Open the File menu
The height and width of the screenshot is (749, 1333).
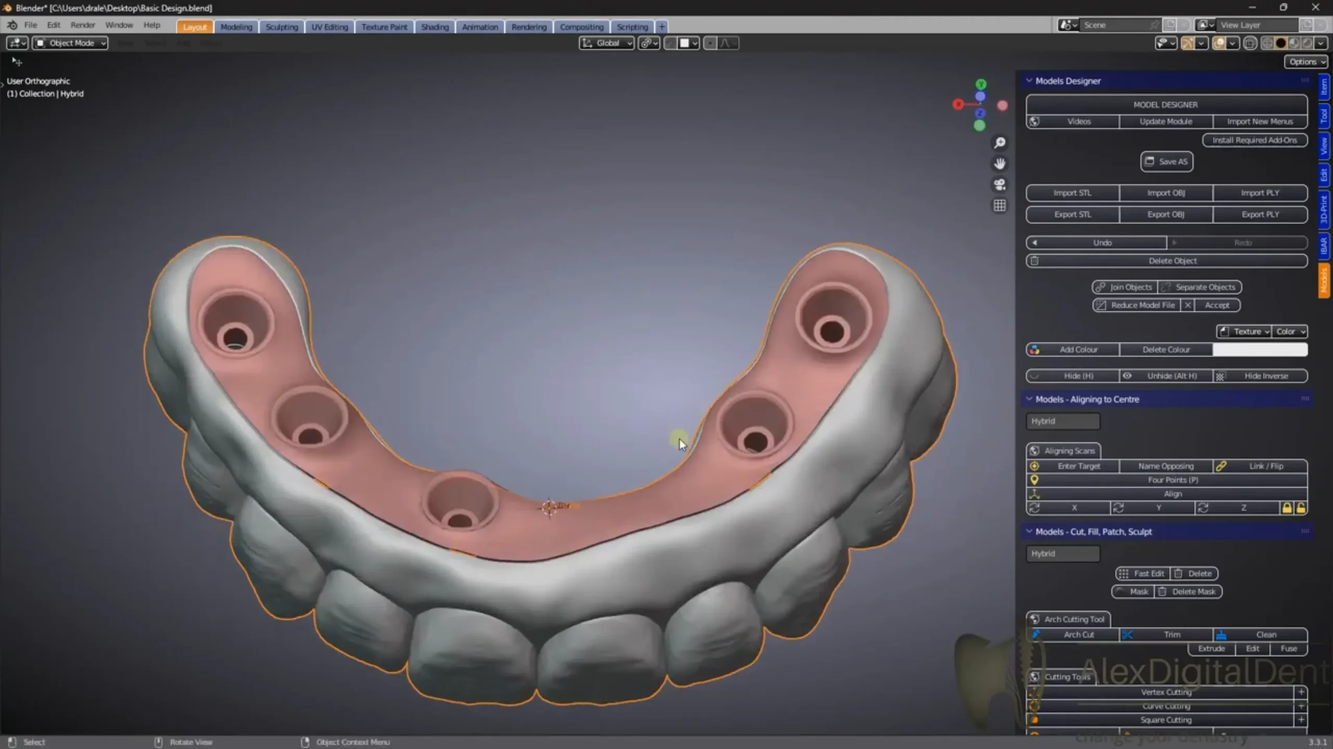point(31,25)
